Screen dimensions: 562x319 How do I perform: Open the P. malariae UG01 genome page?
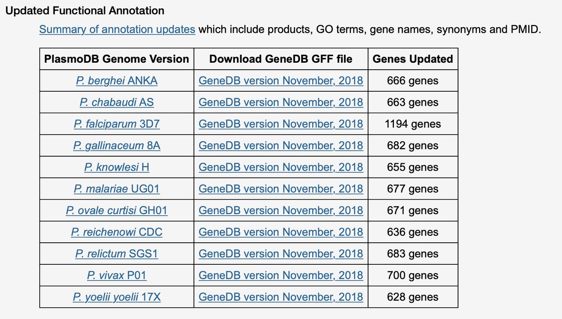[117, 188]
